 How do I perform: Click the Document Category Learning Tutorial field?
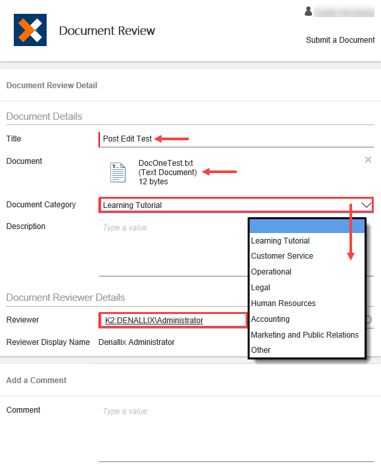[236, 205]
